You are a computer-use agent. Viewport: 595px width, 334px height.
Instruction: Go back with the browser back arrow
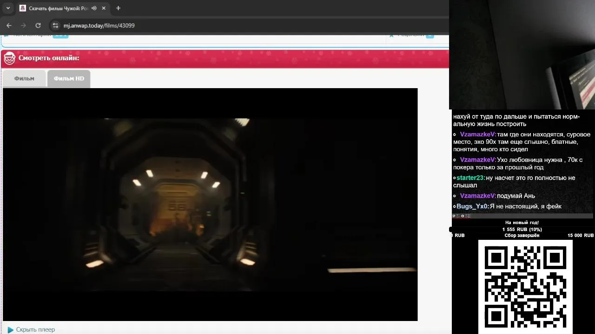9,26
